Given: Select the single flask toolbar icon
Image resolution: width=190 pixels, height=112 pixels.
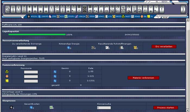Looking at the screenshot, I should [x=18, y=9].
